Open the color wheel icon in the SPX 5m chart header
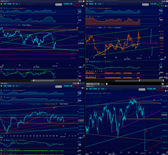 click(x=82, y=6)
